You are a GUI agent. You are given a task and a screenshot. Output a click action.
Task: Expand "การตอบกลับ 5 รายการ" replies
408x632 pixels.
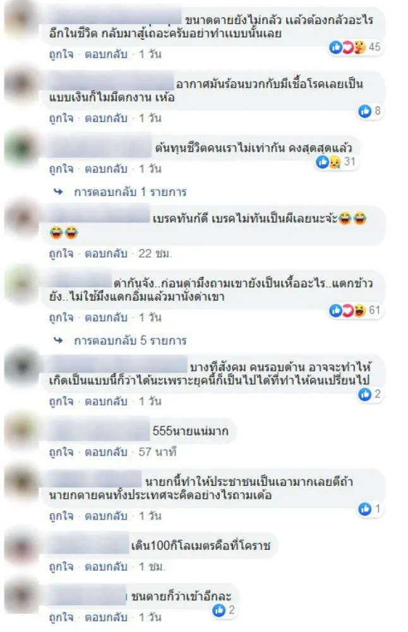point(130,341)
